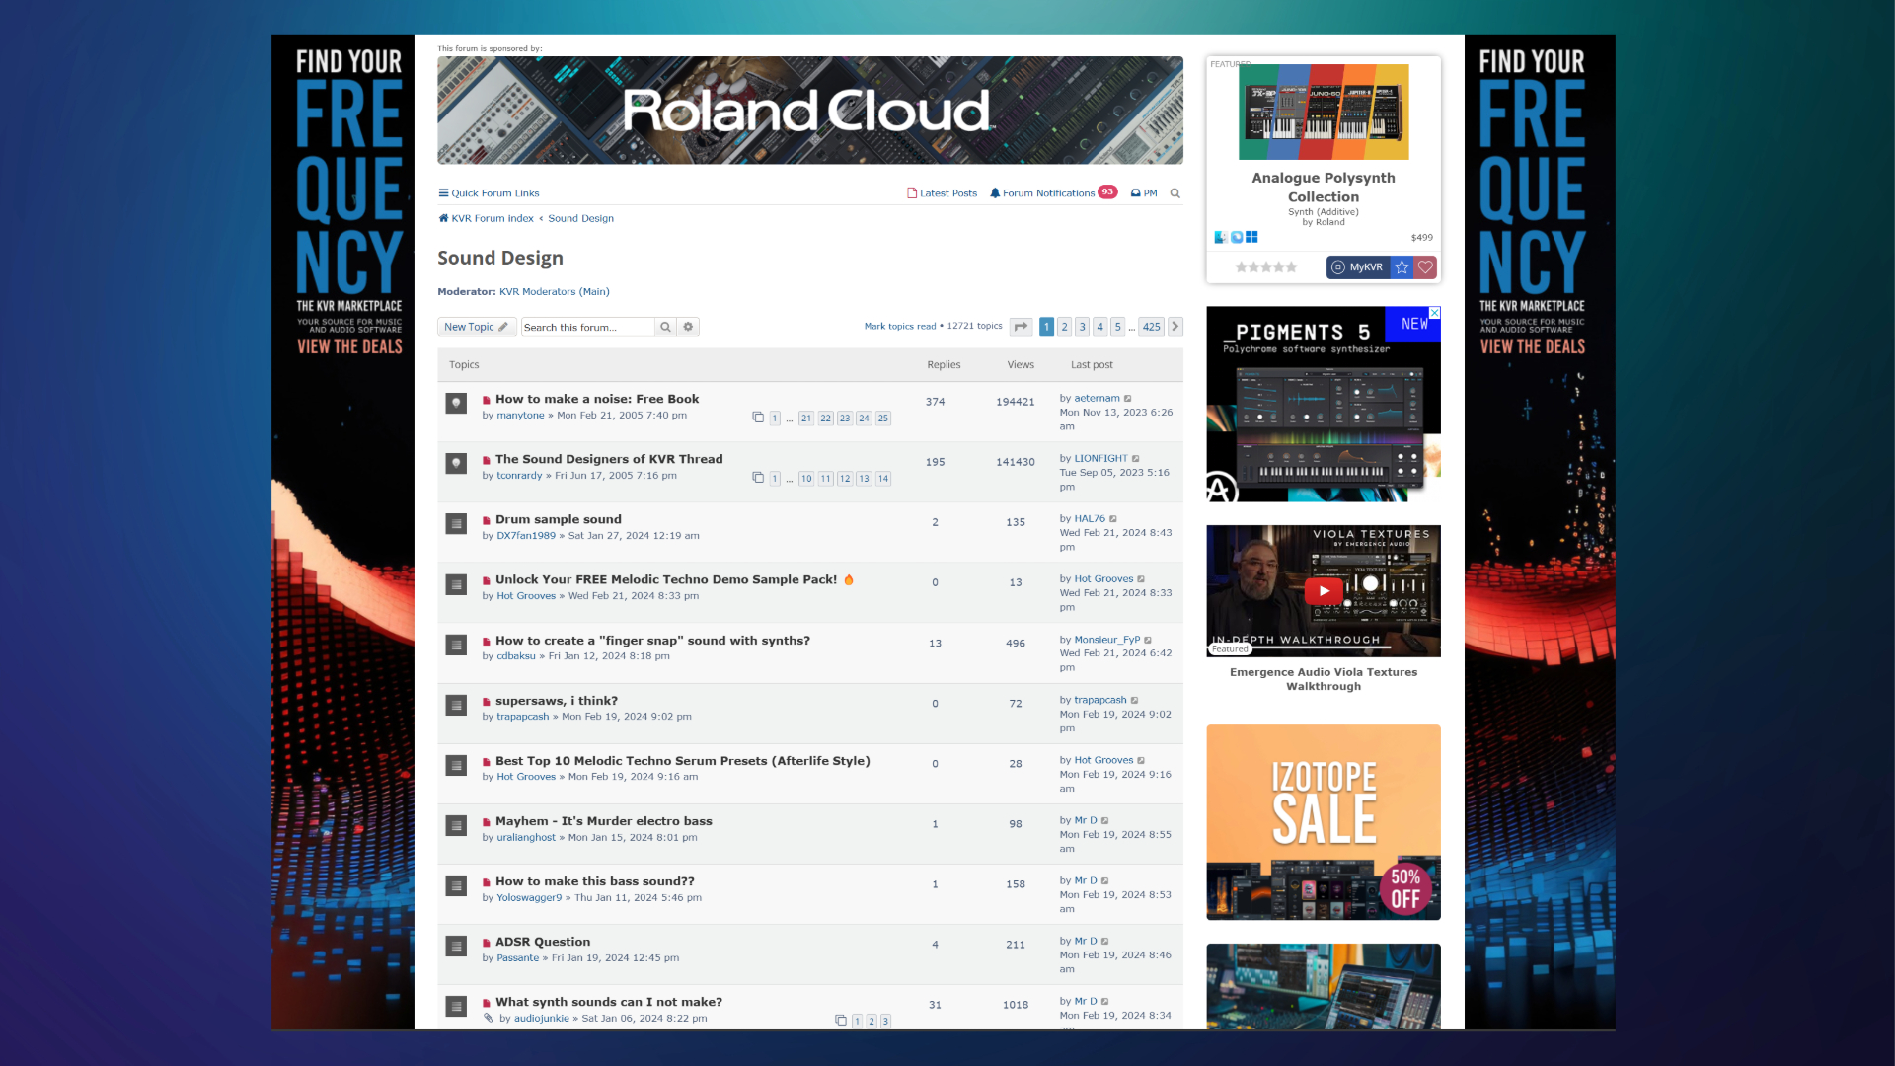Viewport: 1895px width, 1066px height.
Task: Click the jump-to-page arrow icon
Action: (1022, 327)
